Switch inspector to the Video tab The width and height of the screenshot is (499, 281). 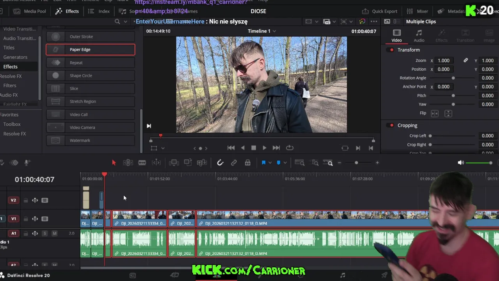pos(396,36)
